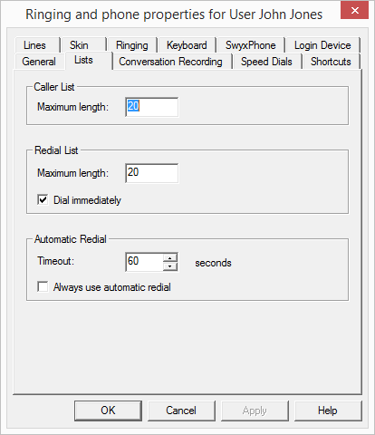The width and height of the screenshot is (375, 435).
Task: Confirm settings with the OK button
Action: [x=108, y=411]
